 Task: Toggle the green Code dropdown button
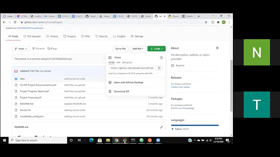click(156, 49)
